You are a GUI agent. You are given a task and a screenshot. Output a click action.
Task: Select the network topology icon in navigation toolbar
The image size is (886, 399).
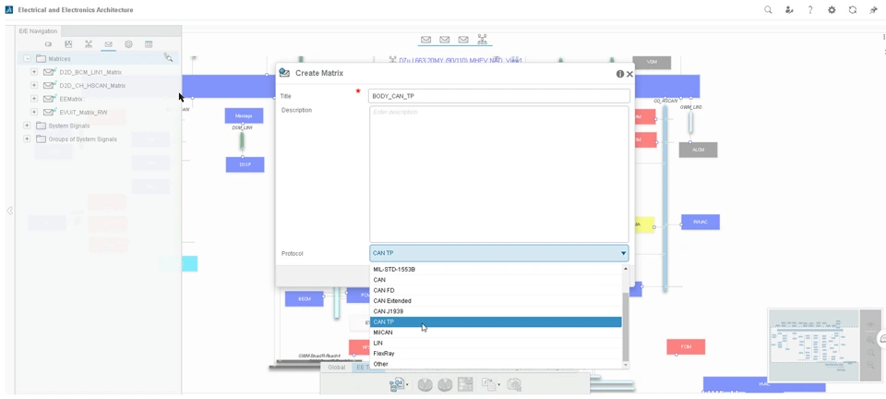coord(89,44)
